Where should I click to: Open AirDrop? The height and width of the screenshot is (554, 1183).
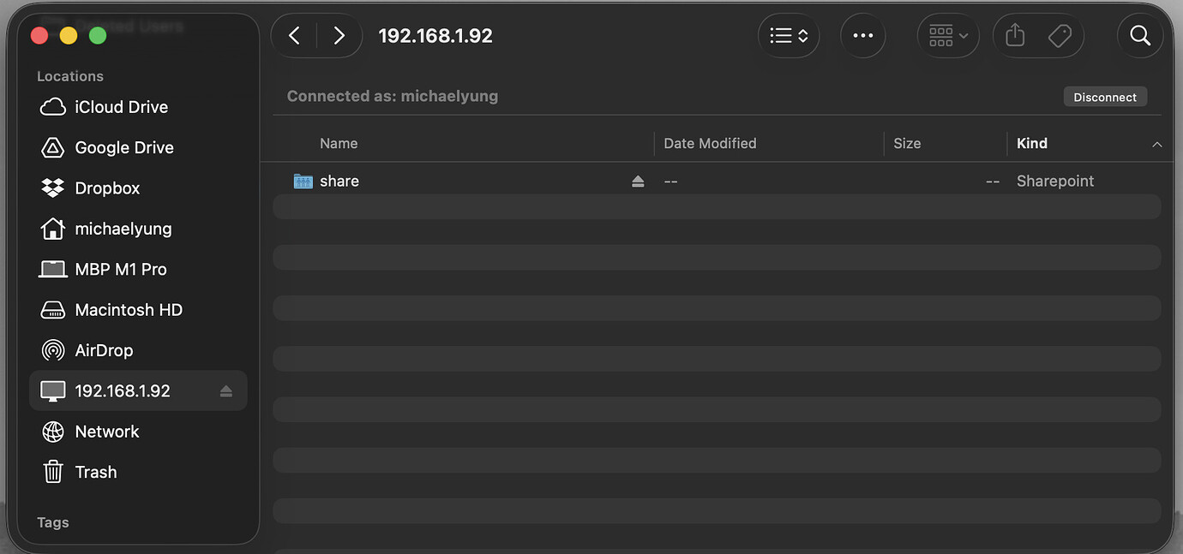coord(104,349)
